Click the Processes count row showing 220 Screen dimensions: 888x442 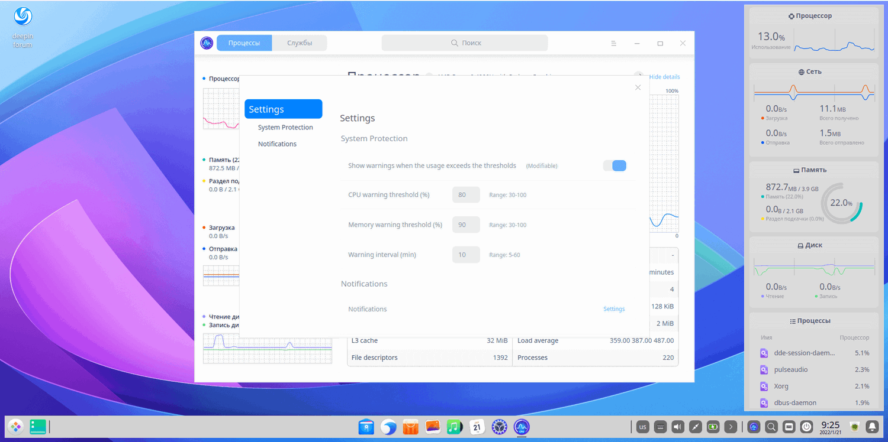coord(596,357)
